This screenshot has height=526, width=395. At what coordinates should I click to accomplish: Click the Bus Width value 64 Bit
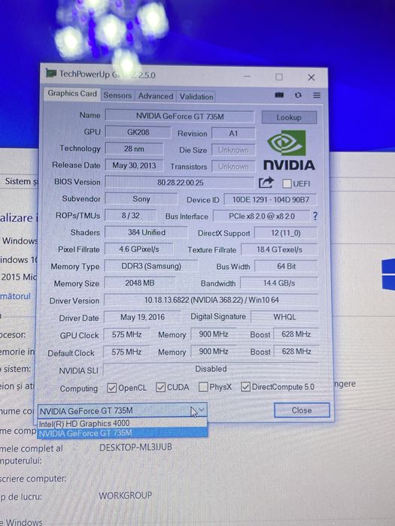coord(286,266)
